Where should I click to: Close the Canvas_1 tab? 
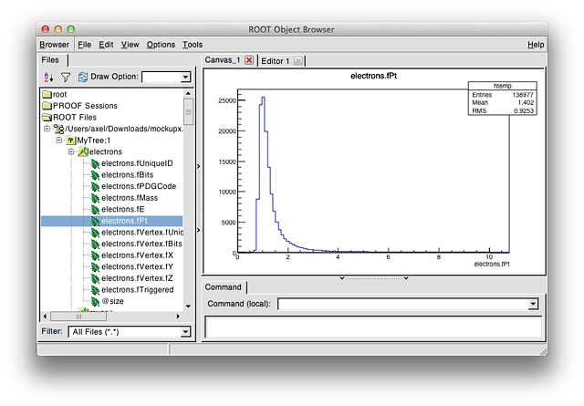point(249,61)
